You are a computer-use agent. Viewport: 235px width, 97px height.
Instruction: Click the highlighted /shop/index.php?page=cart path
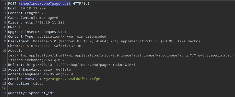(x=45, y=4)
